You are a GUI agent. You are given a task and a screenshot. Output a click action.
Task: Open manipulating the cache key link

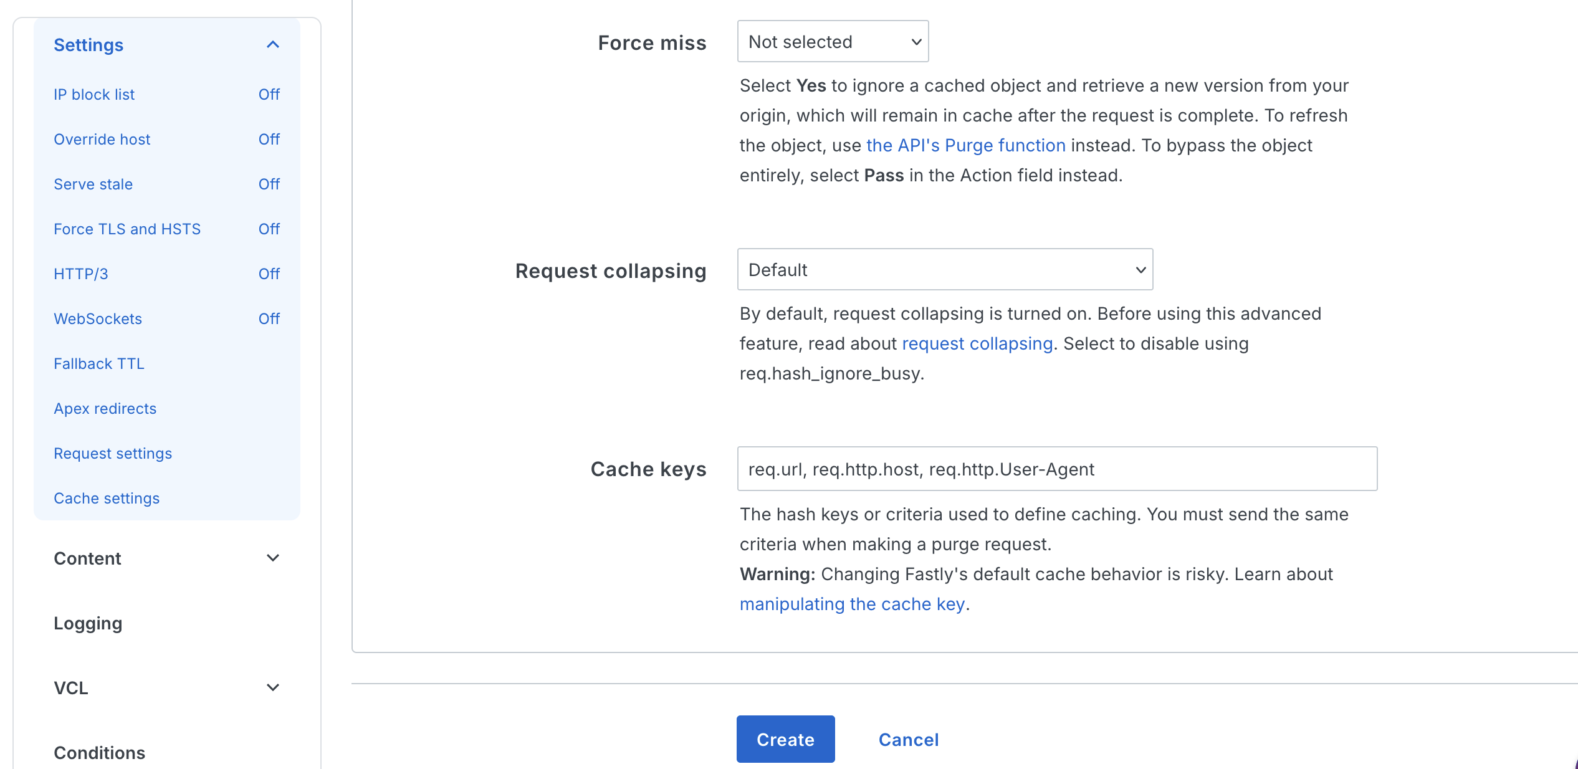(851, 604)
